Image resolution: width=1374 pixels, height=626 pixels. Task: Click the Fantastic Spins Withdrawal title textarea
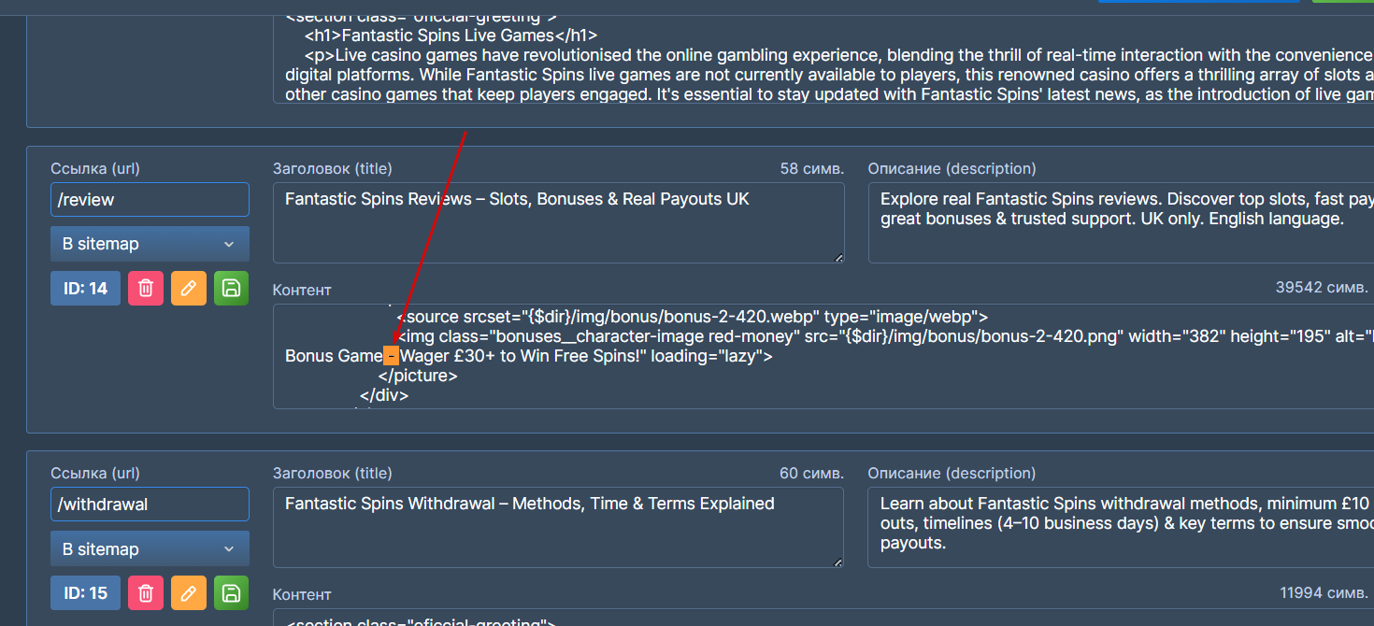(x=558, y=527)
